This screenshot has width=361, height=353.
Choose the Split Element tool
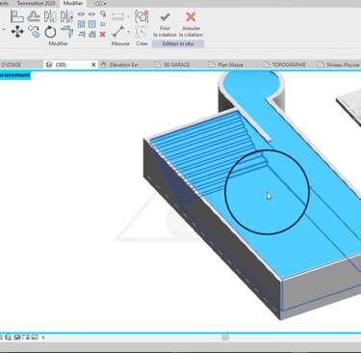(82, 14)
